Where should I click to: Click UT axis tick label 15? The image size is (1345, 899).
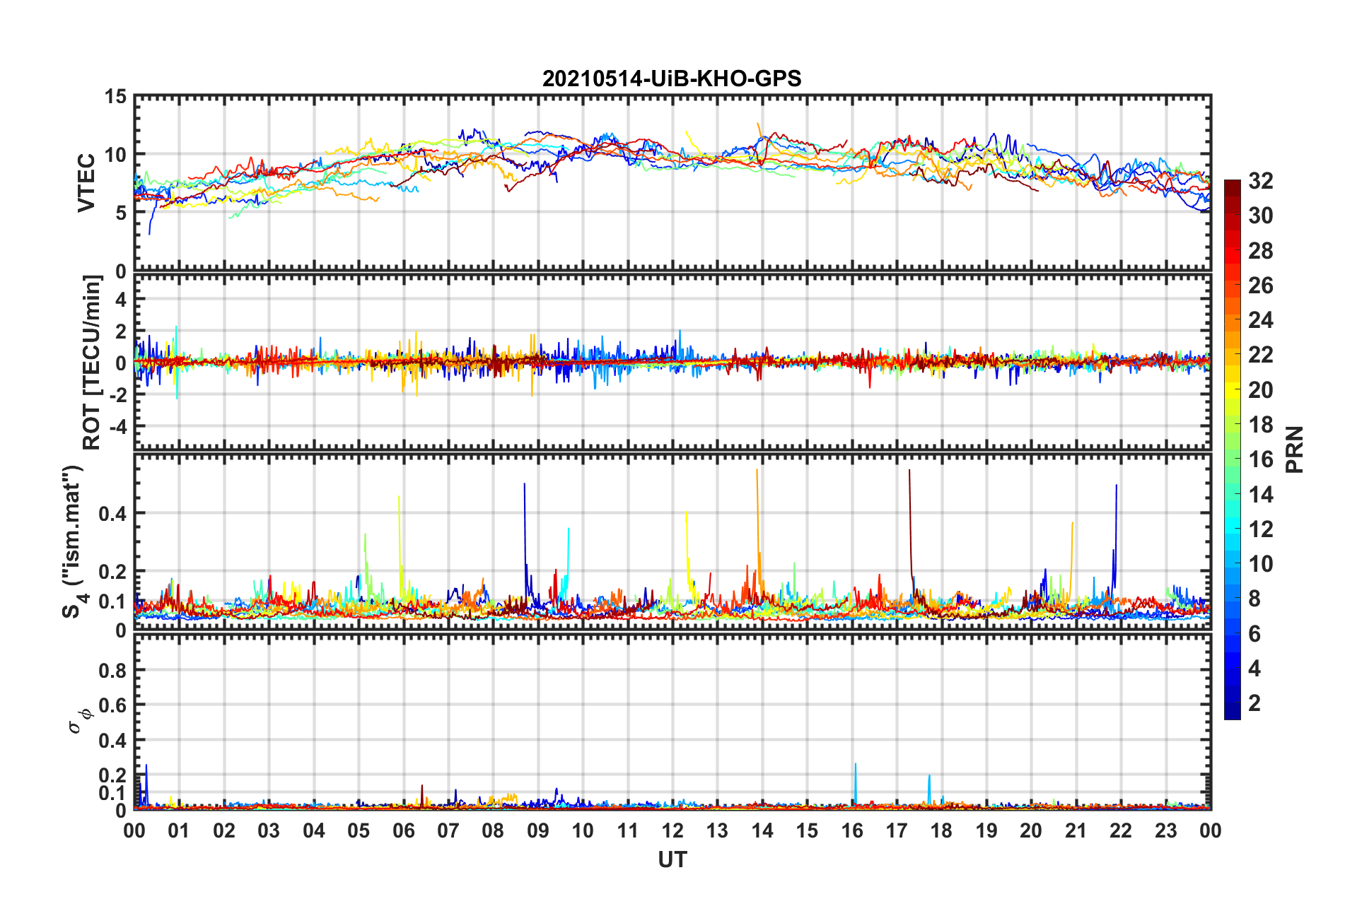point(807,830)
